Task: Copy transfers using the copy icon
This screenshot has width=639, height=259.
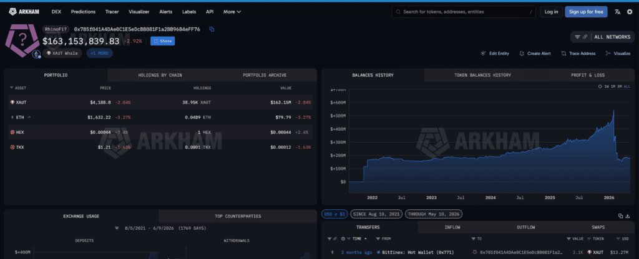Action: [620, 216]
